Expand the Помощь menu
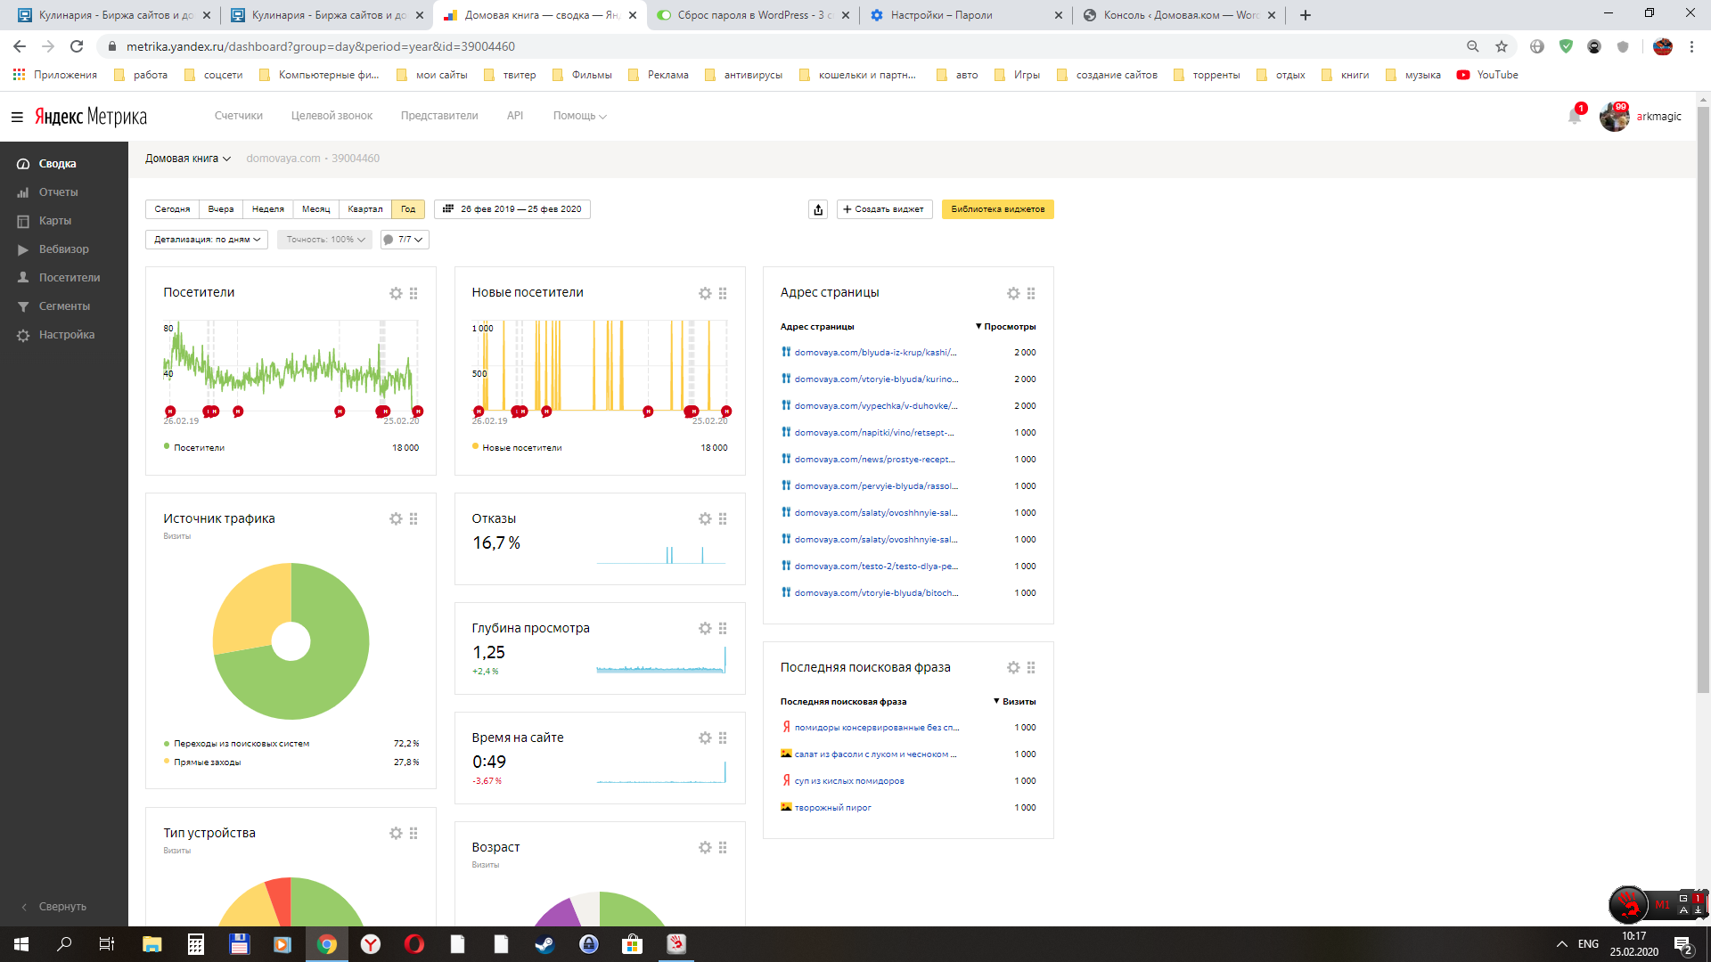 click(579, 116)
